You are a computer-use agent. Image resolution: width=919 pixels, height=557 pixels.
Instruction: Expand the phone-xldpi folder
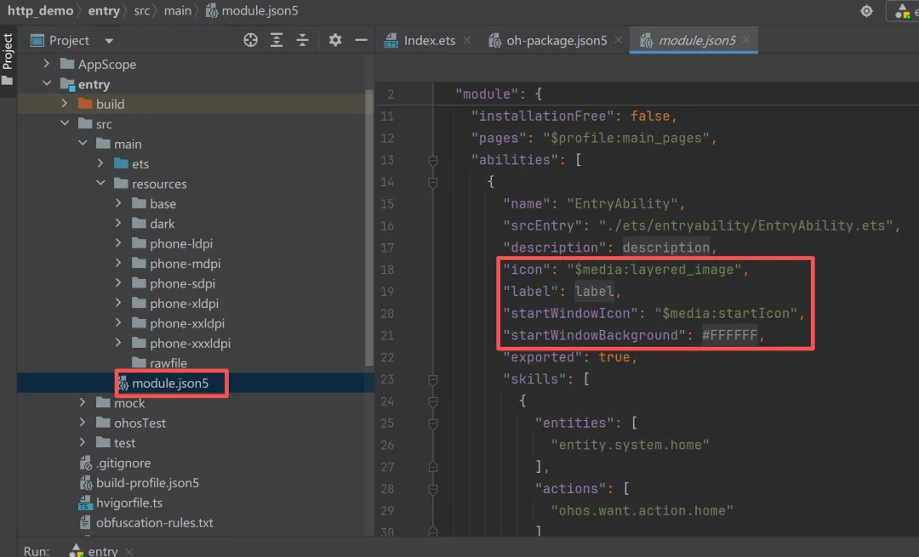click(118, 302)
